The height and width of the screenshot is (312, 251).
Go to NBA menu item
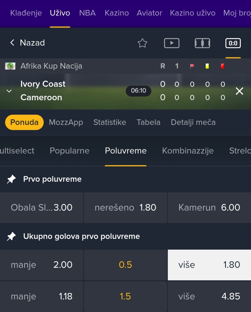tap(87, 13)
